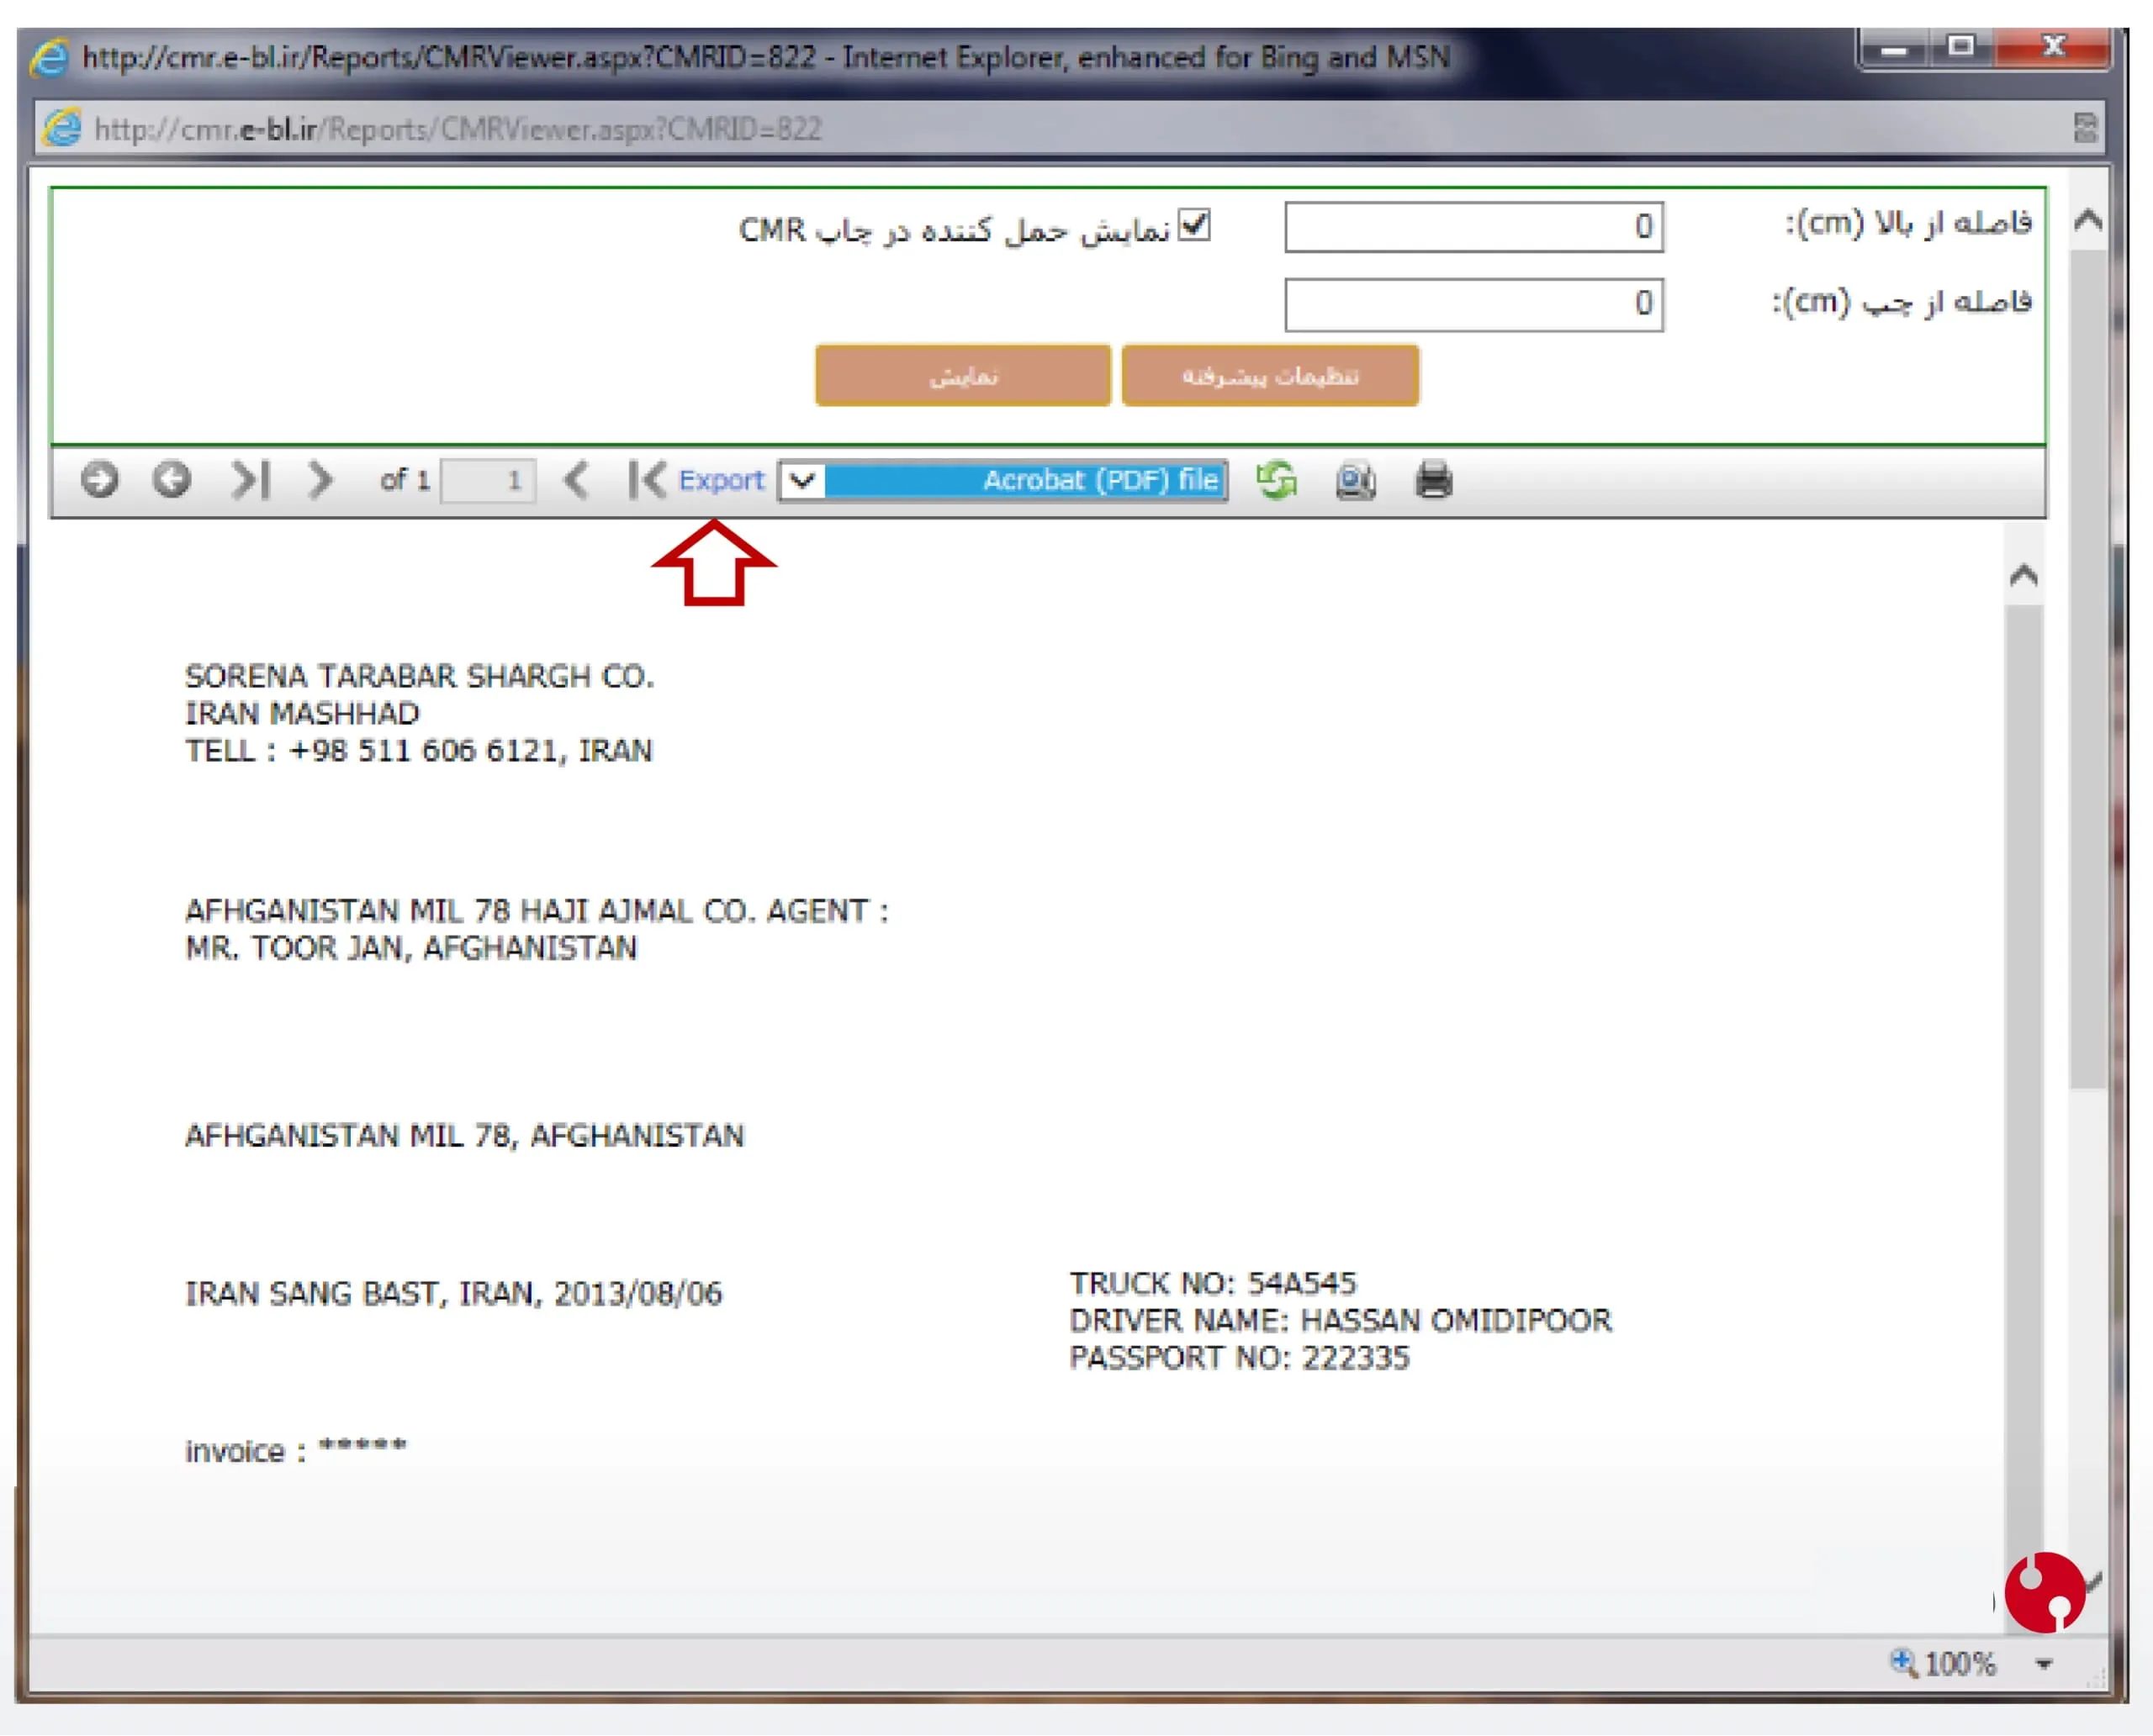Jump to last page of report
This screenshot has height=1736, width=2153.
[x=250, y=480]
